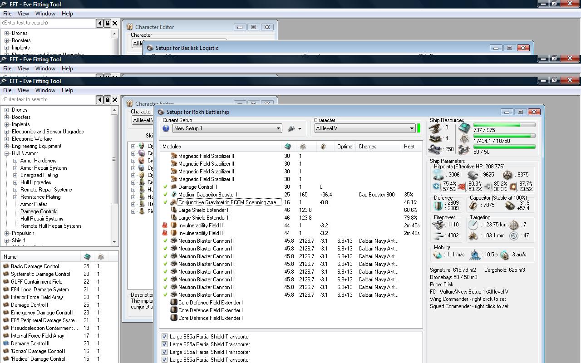Viewport: 581px width, 363px height.
Task: Expand the Propulsion tree node
Action: click(x=7, y=233)
